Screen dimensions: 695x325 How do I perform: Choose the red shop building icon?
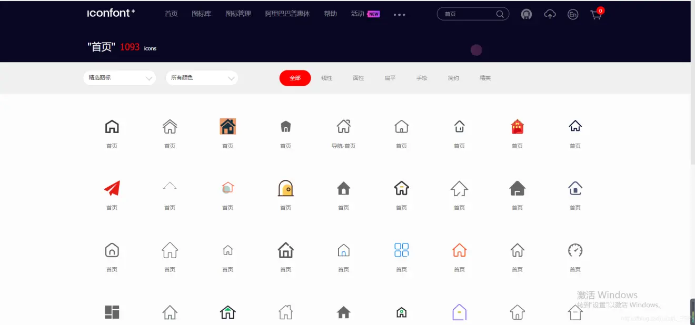point(517,126)
